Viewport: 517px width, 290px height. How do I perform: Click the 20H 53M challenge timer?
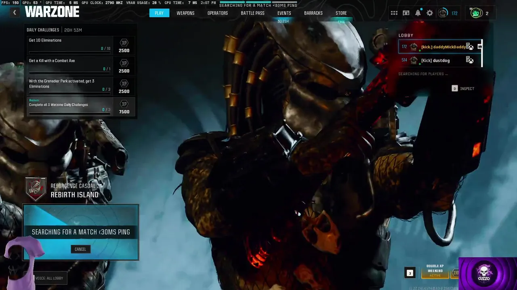[x=73, y=30]
